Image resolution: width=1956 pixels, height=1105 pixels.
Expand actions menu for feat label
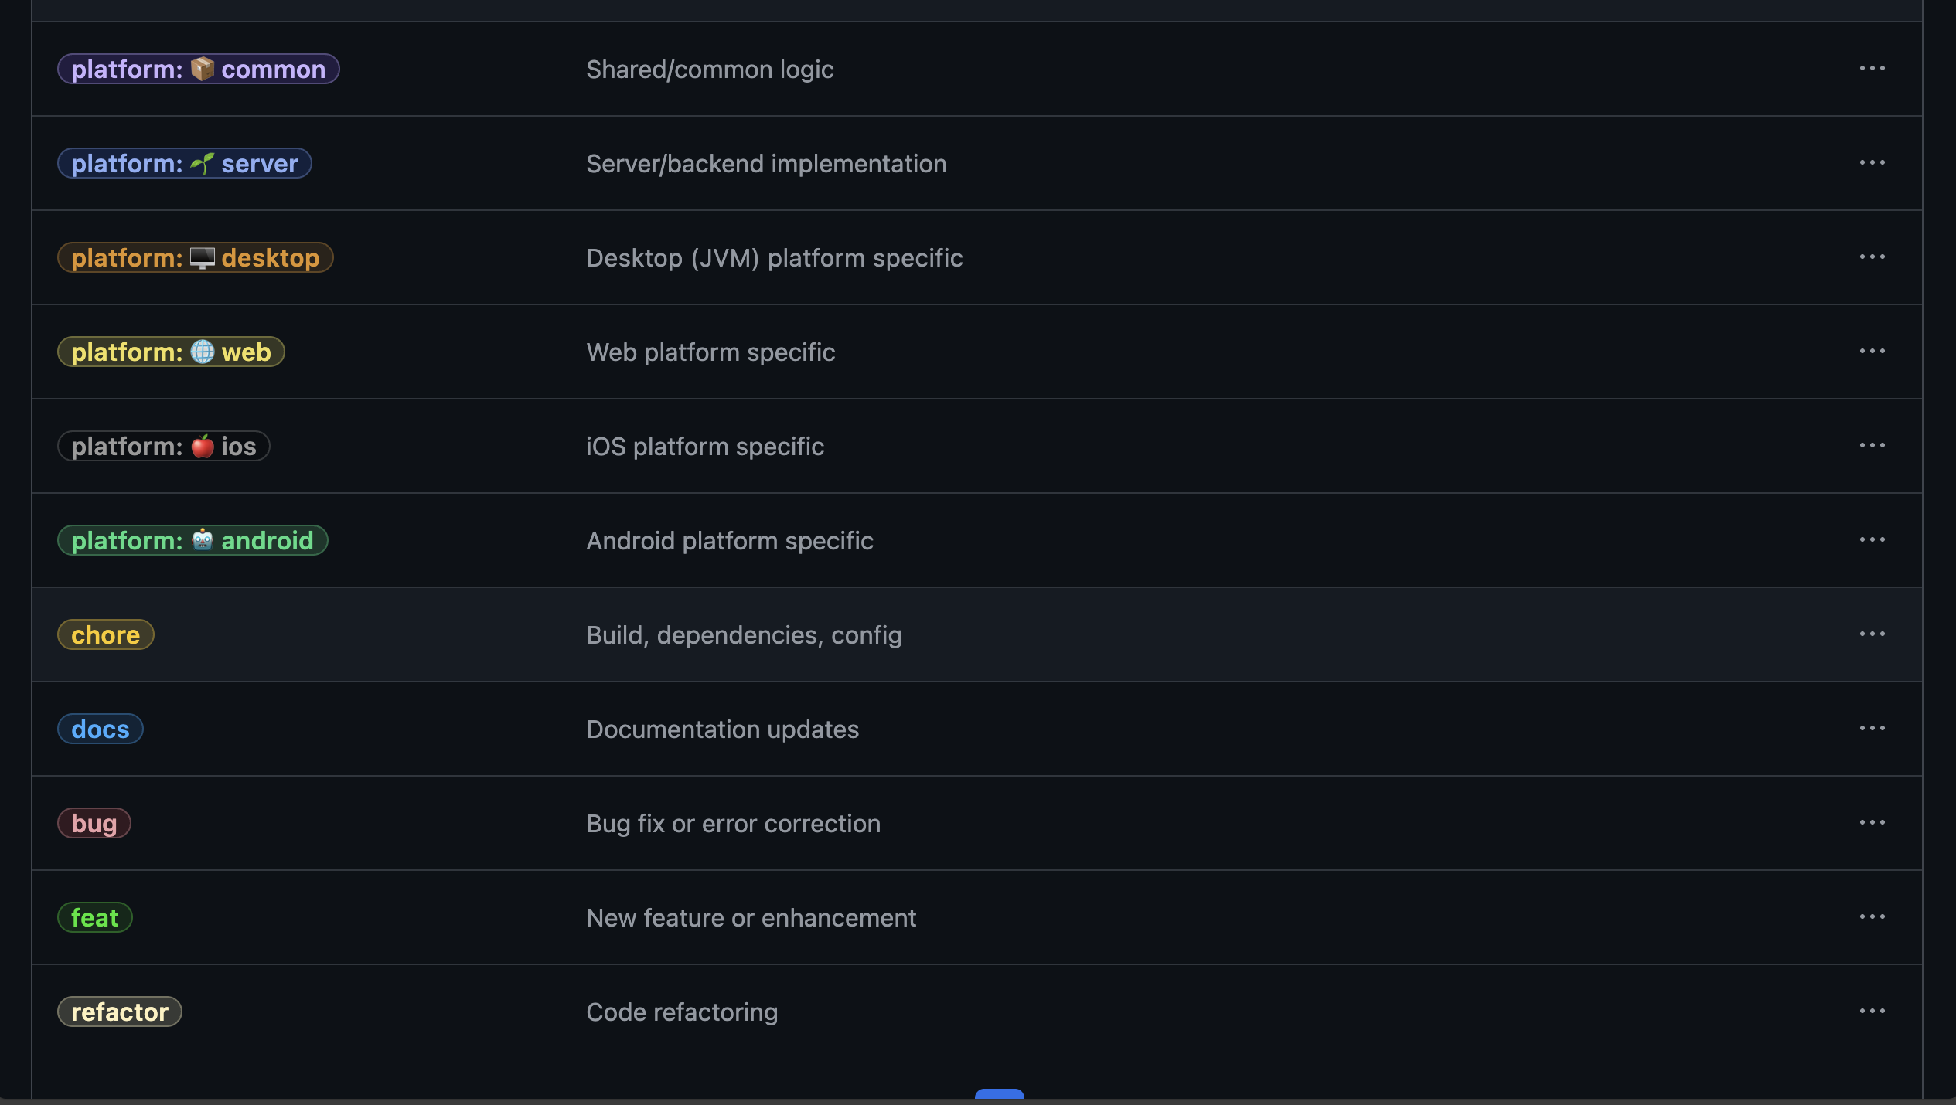[x=1872, y=917]
